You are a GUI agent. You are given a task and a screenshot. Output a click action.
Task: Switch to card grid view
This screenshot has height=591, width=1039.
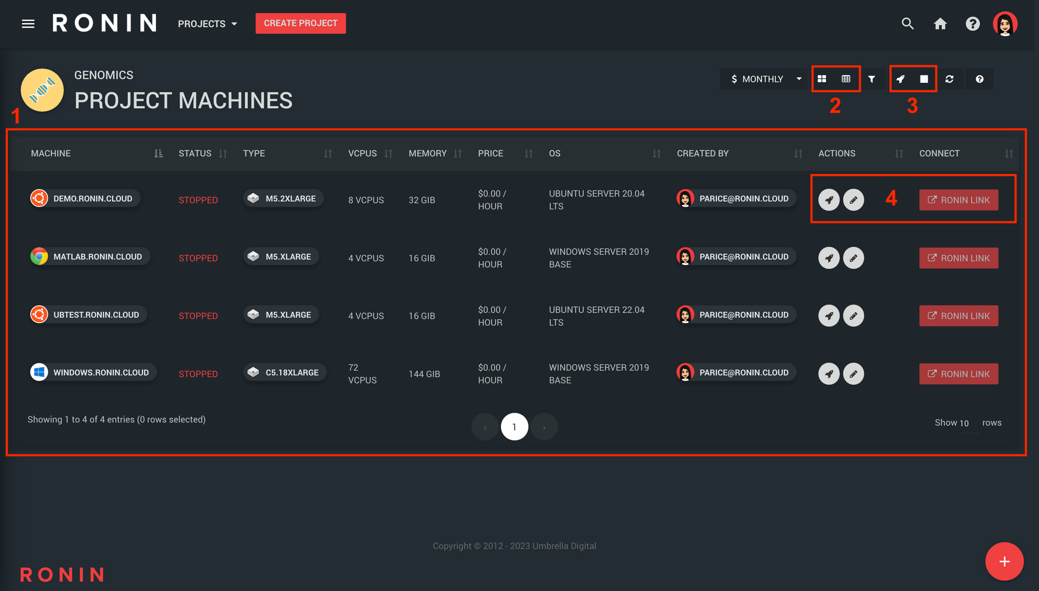(x=822, y=79)
